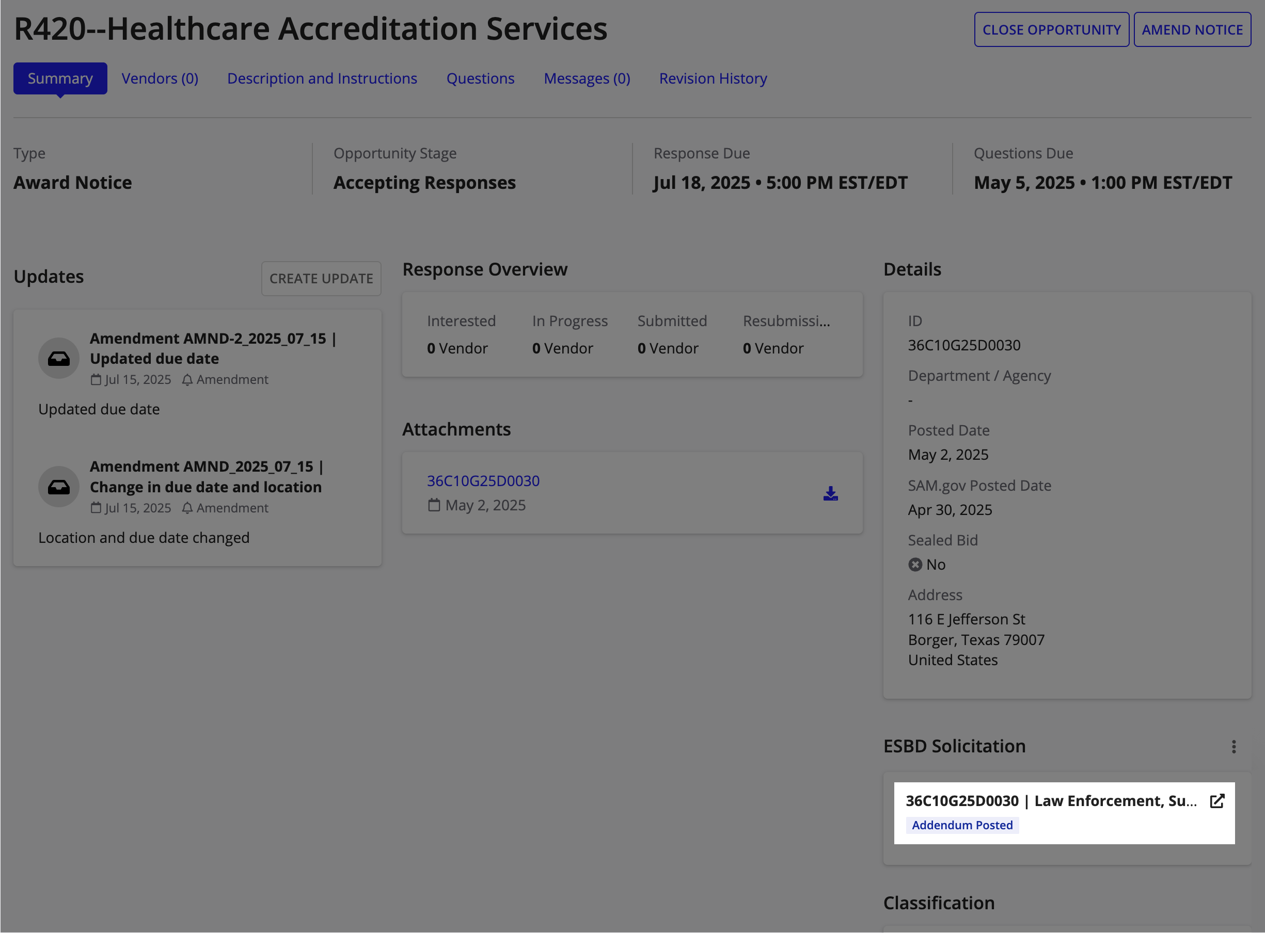The width and height of the screenshot is (1265, 933).
Task: Click bell icon on Updated due date amendment
Action: [187, 379]
